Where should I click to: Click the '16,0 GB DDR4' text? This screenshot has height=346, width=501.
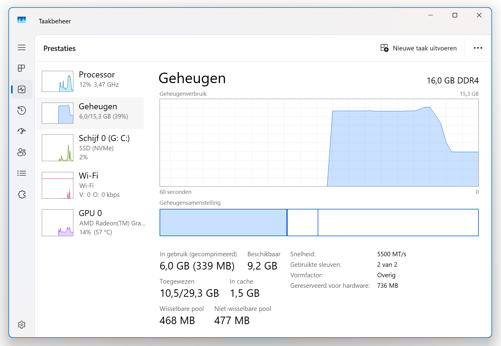click(x=453, y=80)
